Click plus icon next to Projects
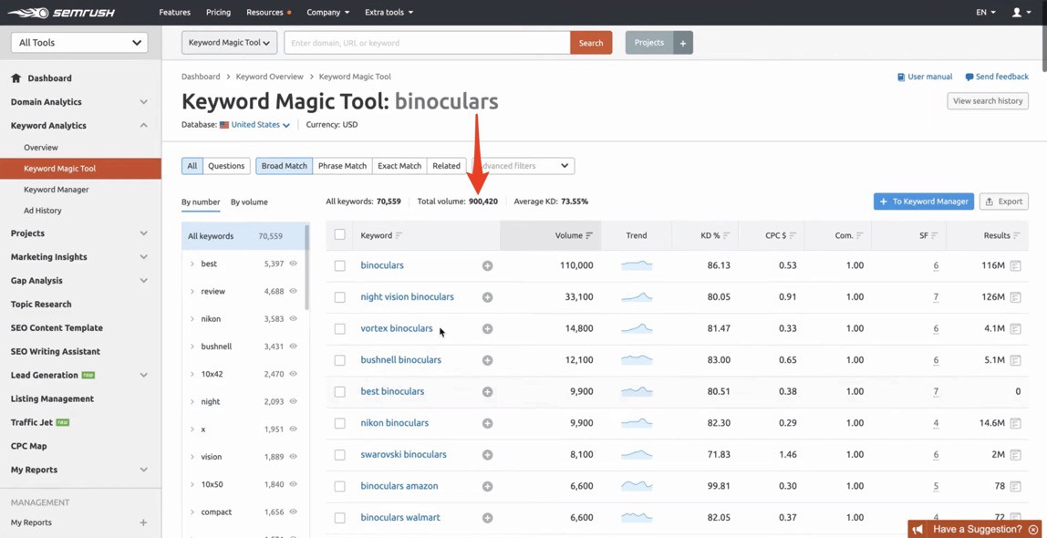 [682, 43]
